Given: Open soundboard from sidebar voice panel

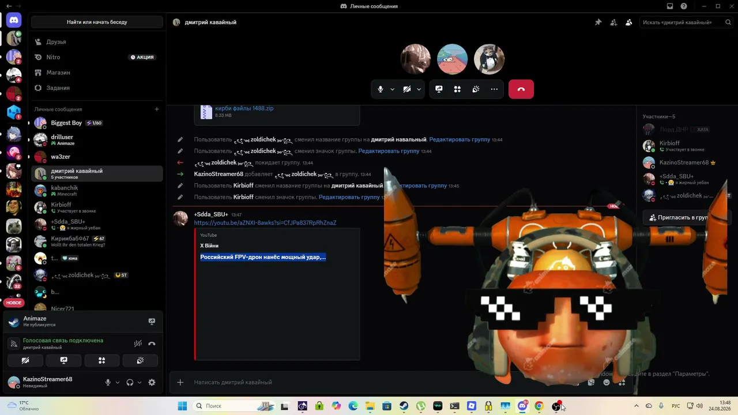Looking at the screenshot, I should (140, 361).
